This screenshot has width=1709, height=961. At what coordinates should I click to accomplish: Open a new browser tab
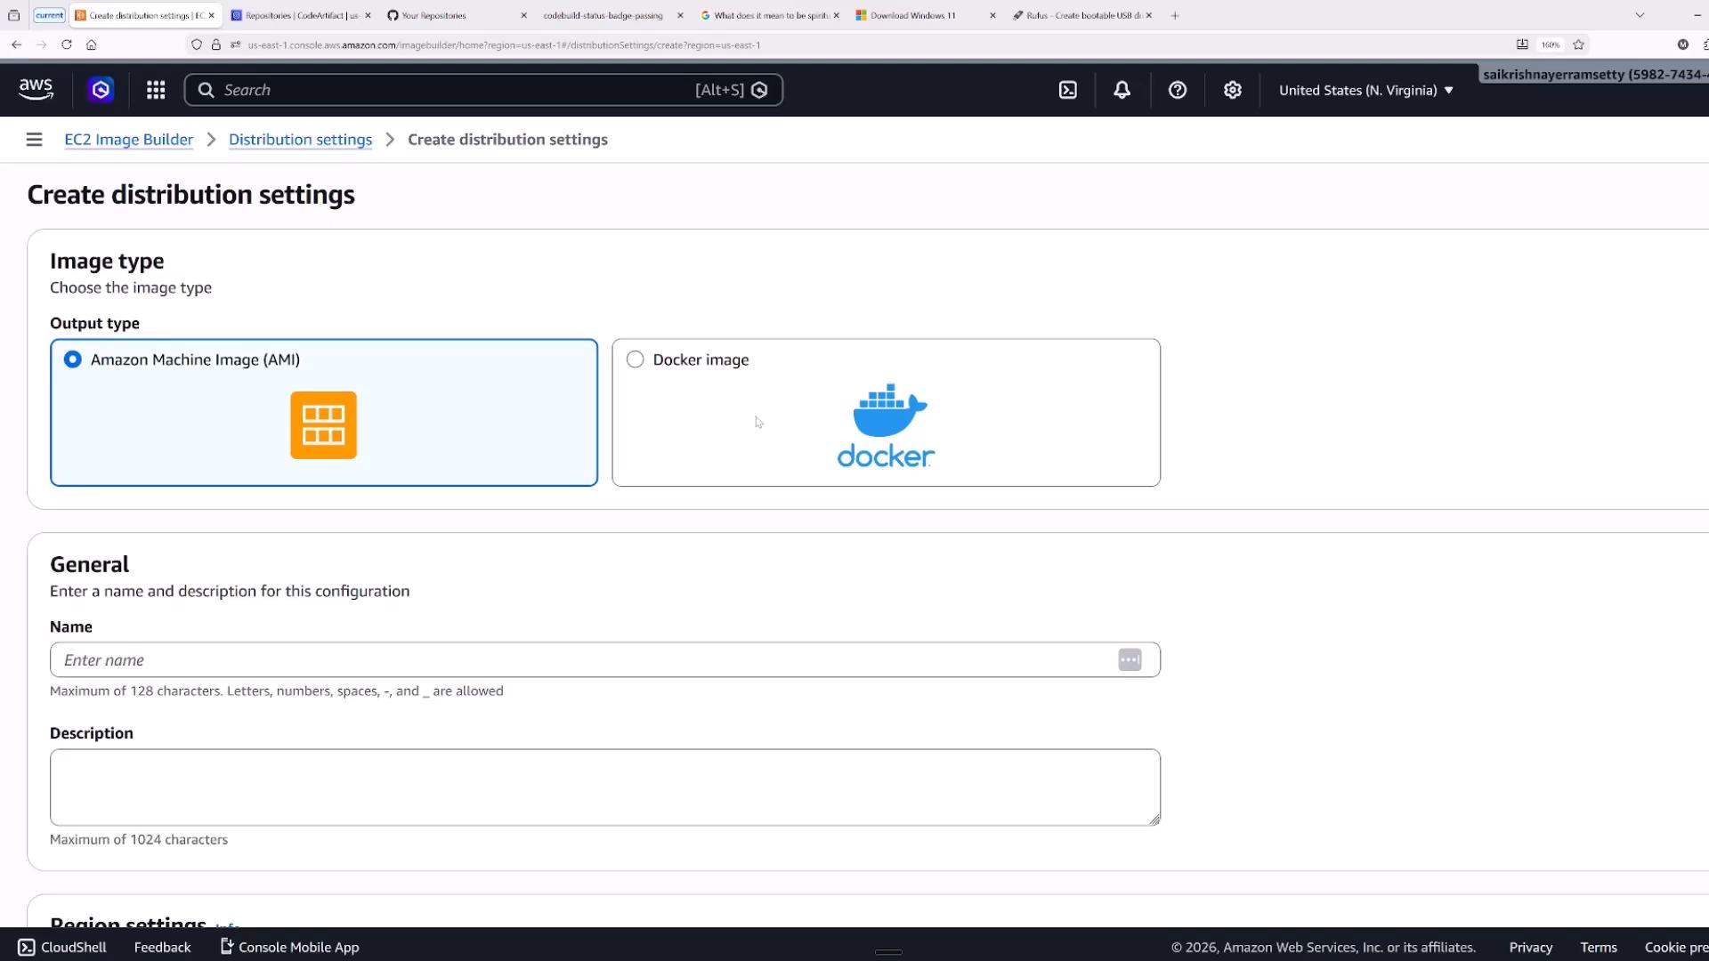pos(1175,15)
